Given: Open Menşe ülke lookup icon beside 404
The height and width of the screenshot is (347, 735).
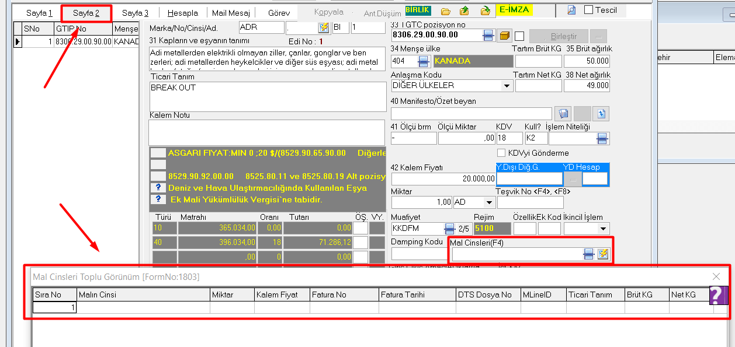Looking at the screenshot, I should tap(424, 61).
